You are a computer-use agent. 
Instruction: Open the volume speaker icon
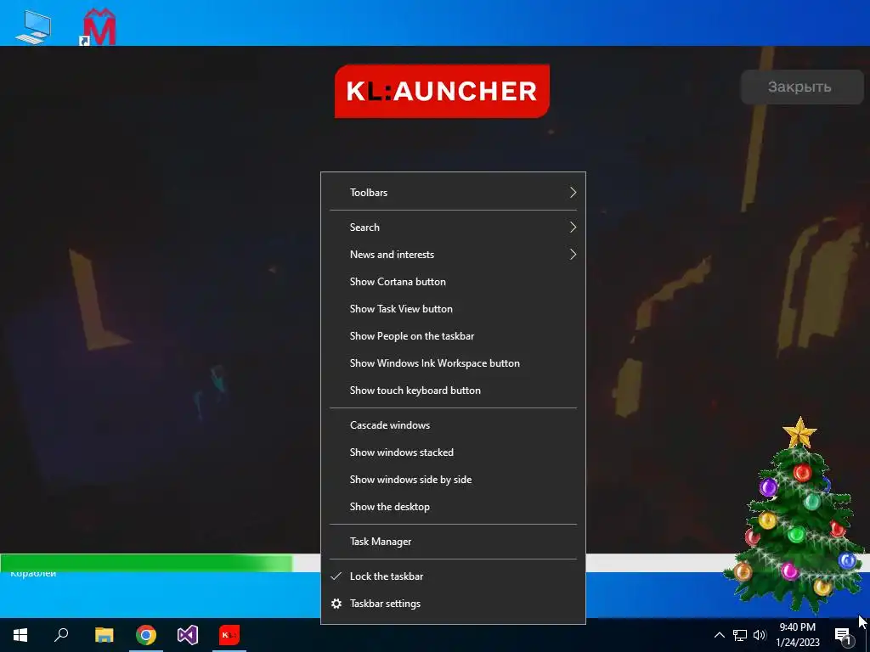(x=760, y=635)
